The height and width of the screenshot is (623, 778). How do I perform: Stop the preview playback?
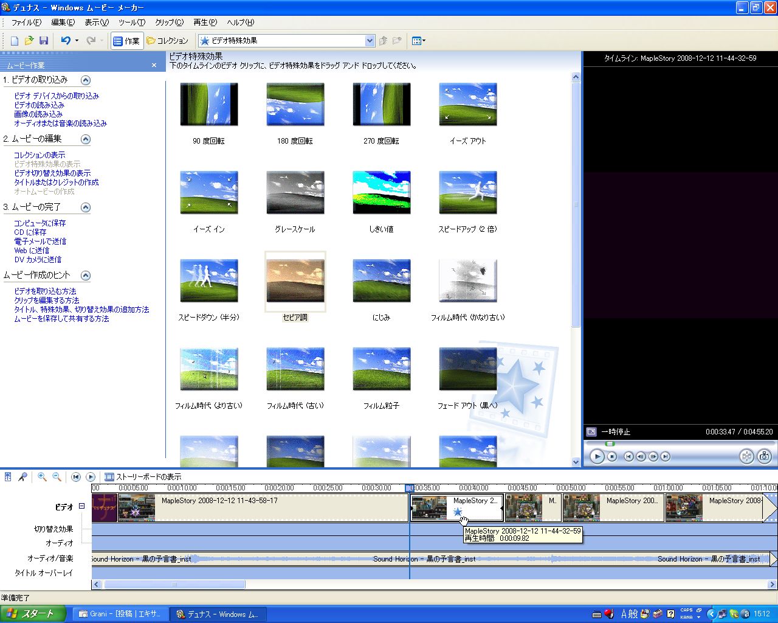click(x=612, y=456)
